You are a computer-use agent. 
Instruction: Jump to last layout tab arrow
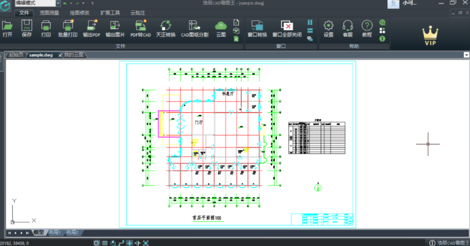pyautogui.click(x=27, y=232)
